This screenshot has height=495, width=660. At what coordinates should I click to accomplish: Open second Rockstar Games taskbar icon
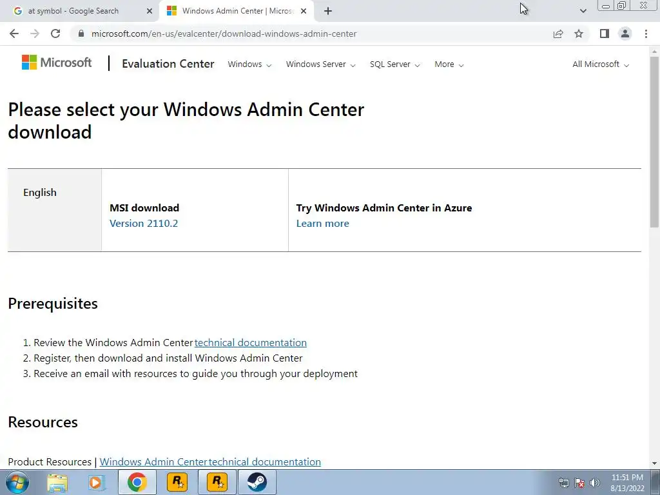pyautogui.click(x=217, y=482)
